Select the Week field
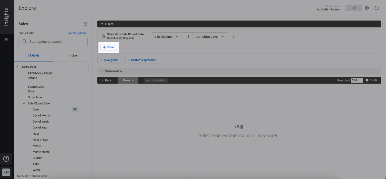The height and width of the screenshot is (179, 386). 36,170
